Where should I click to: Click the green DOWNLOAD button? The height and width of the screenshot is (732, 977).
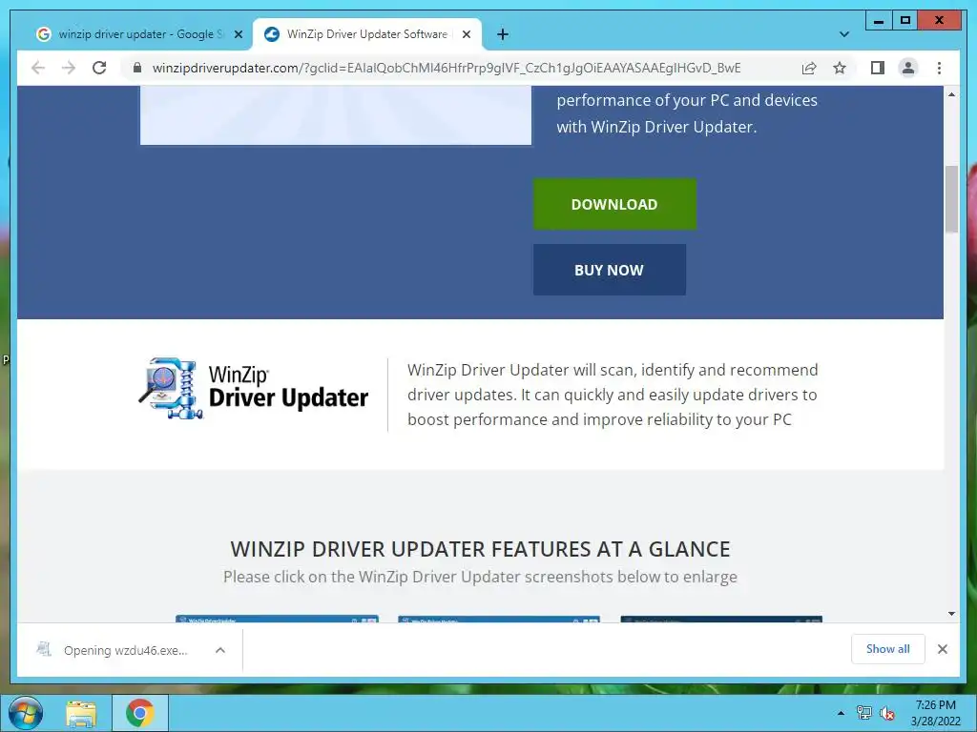click(x=614, y=204)
